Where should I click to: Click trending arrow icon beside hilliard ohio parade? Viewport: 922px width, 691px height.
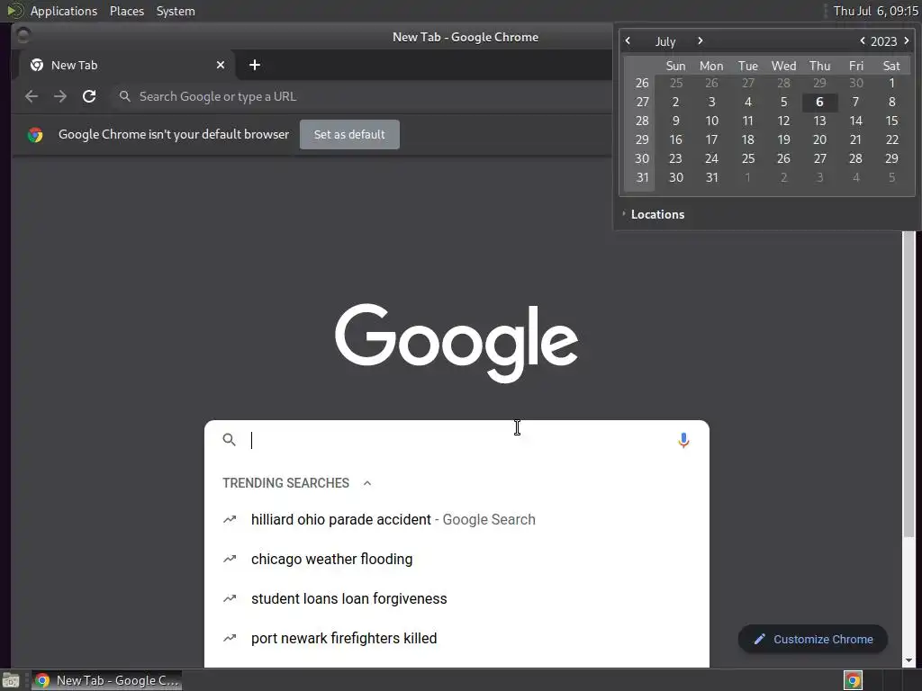tap(230, 519)
